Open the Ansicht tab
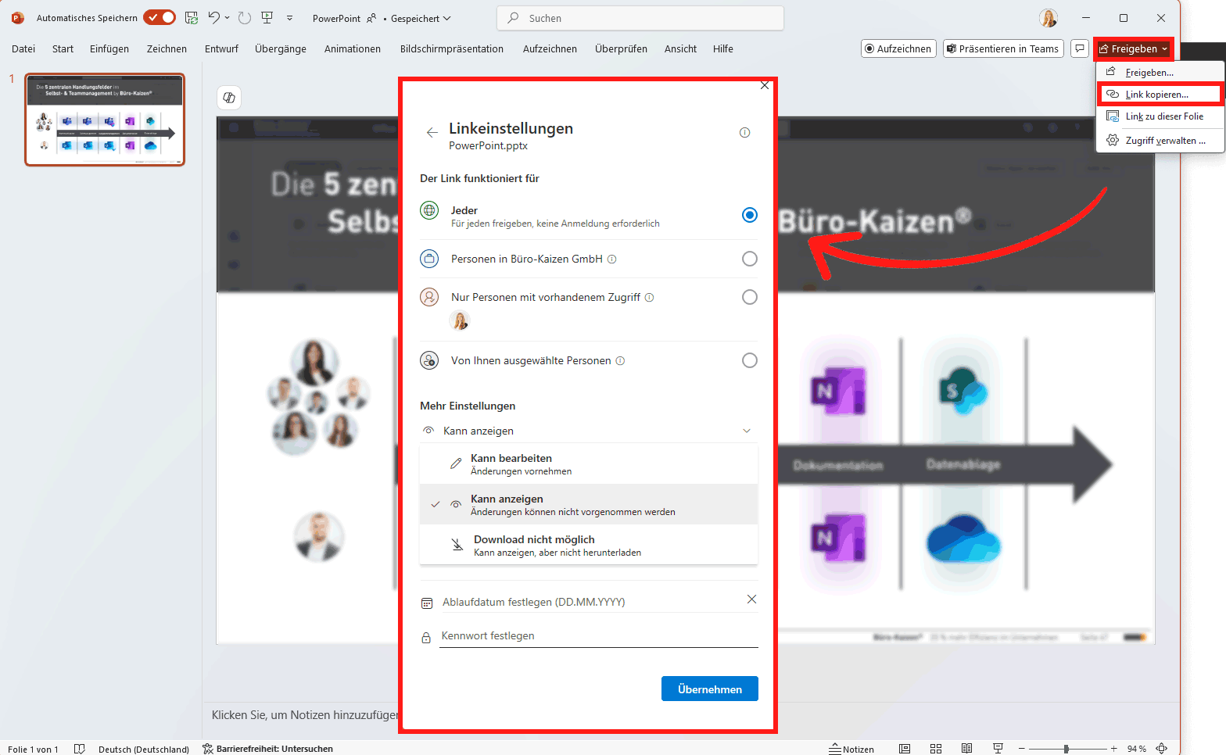Viewport: 1226px width, 755px height. 680,48
